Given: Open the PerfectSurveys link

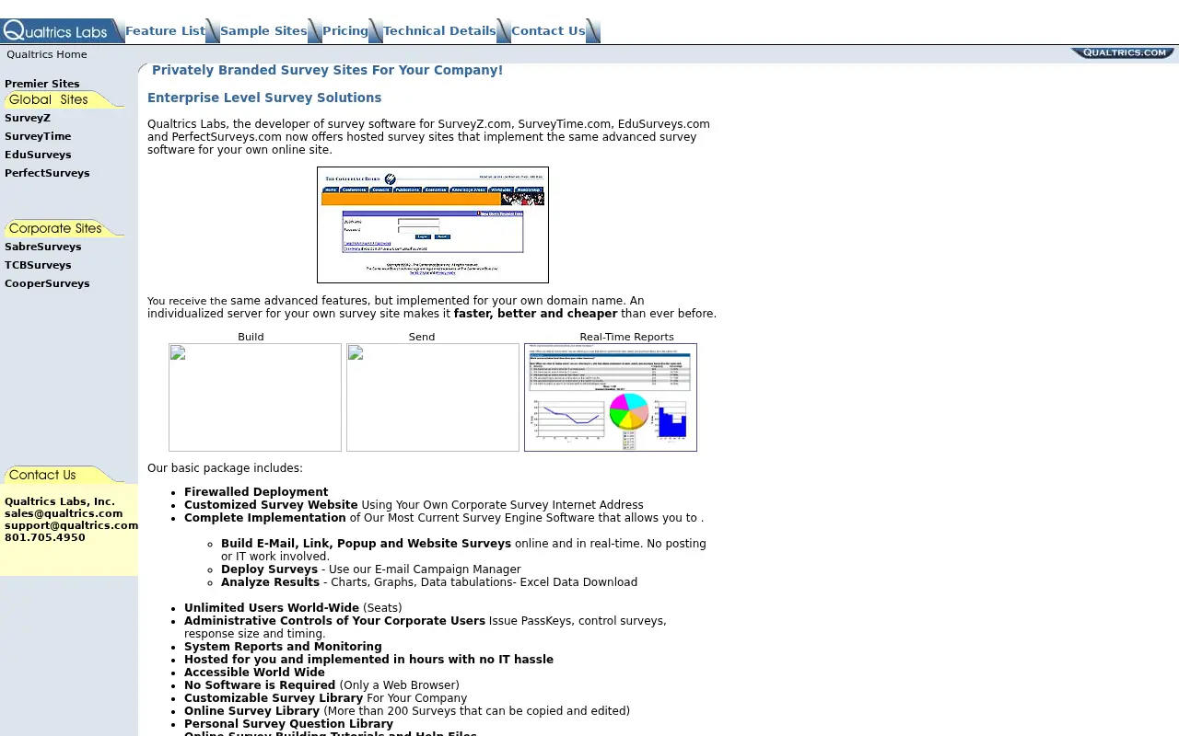Looking at the screenshot, I should tap(47, 173).
